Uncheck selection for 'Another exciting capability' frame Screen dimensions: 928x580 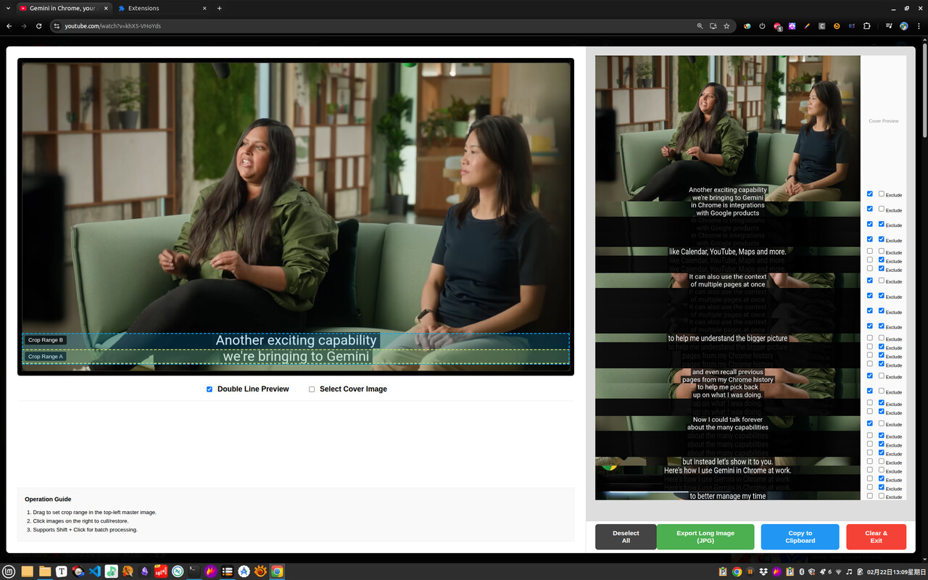(x=870, y=194)
